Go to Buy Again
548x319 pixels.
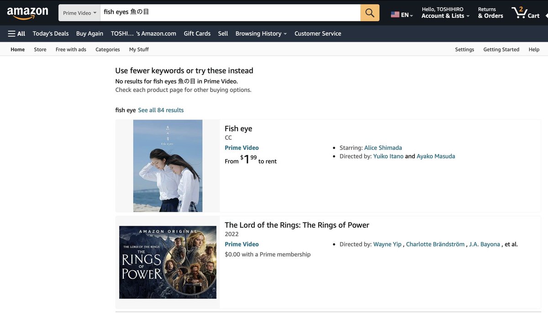coord(90,34)
